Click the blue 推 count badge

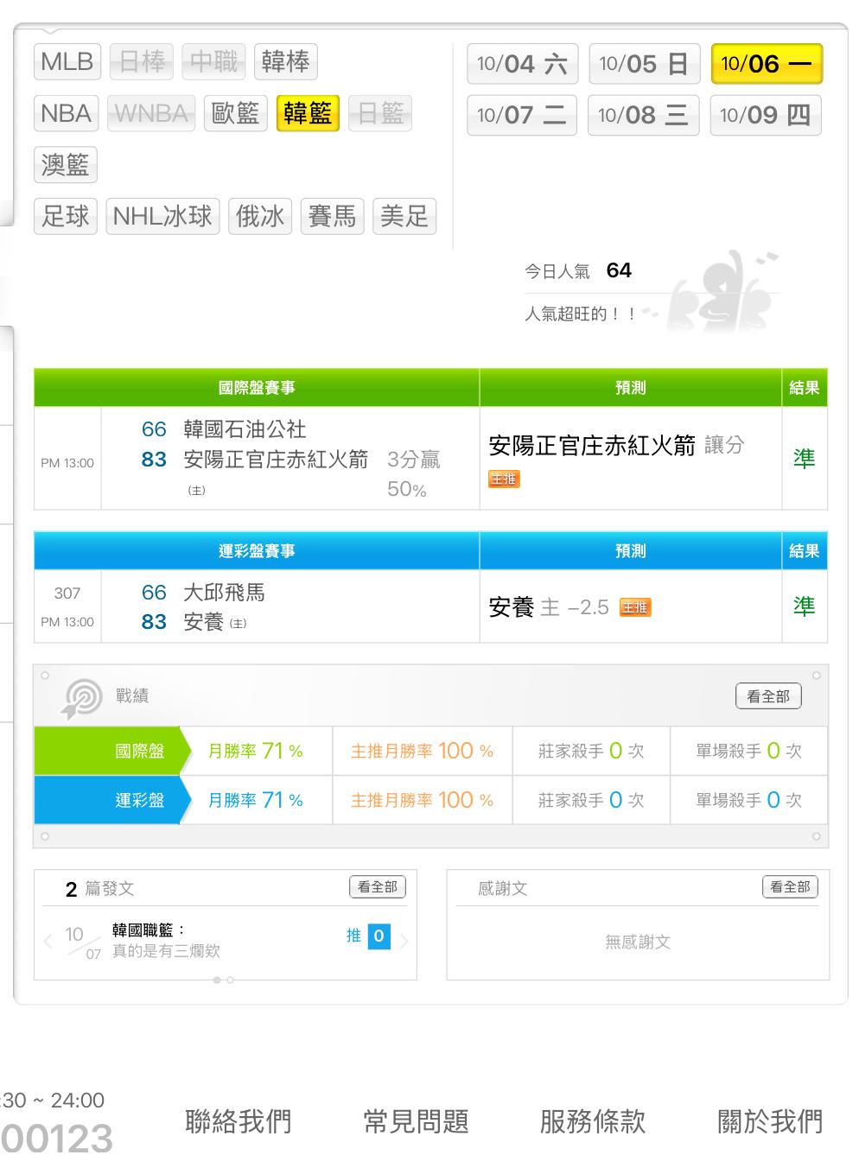coord(379,936)
